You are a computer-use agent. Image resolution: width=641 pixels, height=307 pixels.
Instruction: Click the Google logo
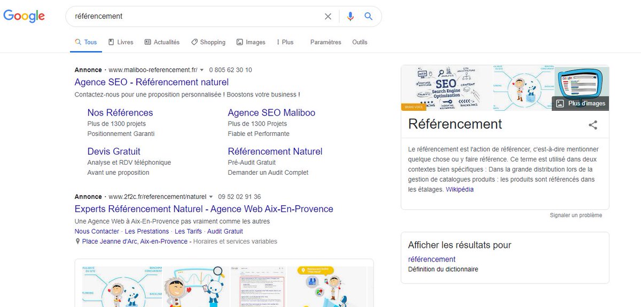click(24, 16)
